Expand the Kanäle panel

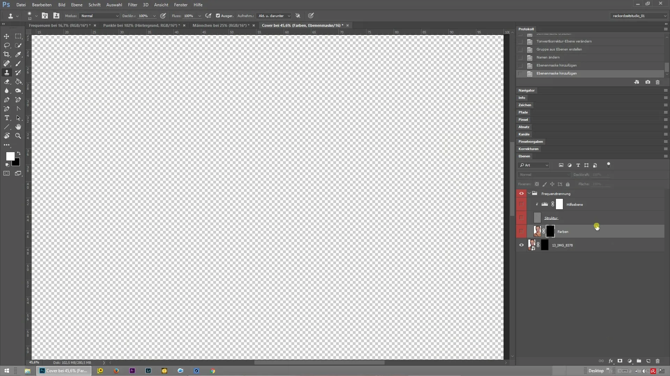pyautogui.click(x=524, y=134)
